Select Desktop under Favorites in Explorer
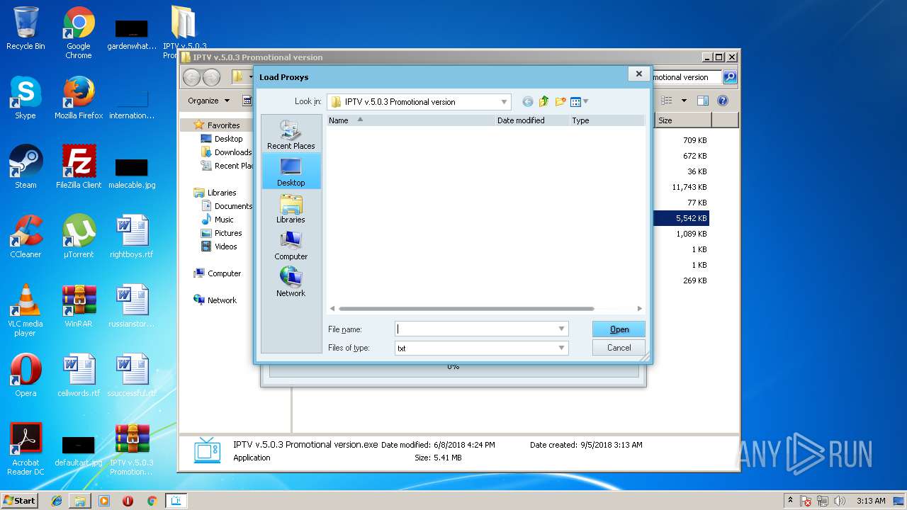 (x=228, y=139)
